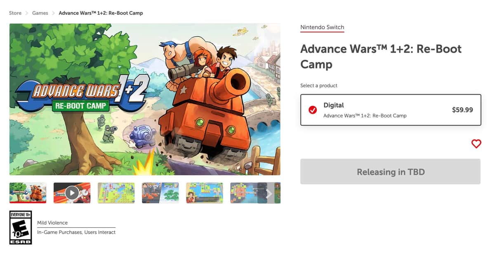Click chevron between Store and Games breadcrumbs

[27, 13]
